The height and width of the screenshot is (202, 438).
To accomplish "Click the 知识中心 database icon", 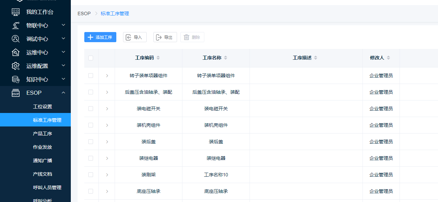I will 16,80.
